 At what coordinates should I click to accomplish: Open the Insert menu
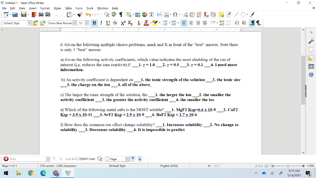[x=33, y=8]
